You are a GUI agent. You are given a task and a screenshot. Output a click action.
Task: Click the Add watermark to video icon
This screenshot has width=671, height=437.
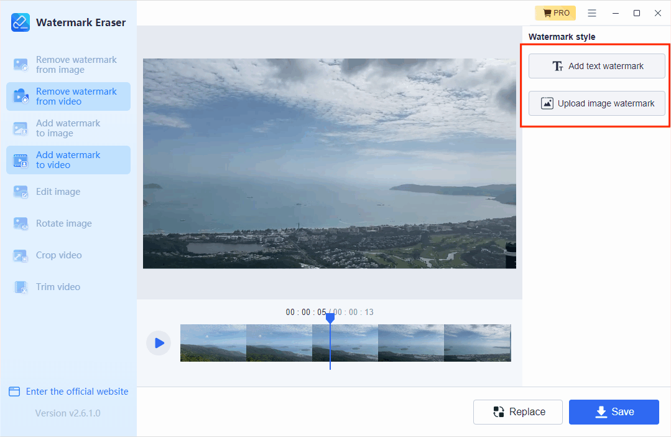point(21,160)
